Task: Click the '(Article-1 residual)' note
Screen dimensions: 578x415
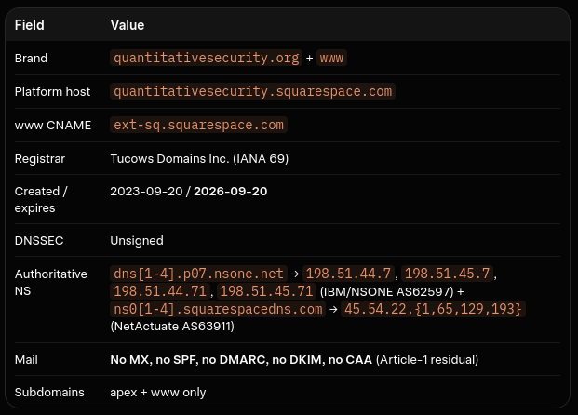Action: click(x=427, y=360)
